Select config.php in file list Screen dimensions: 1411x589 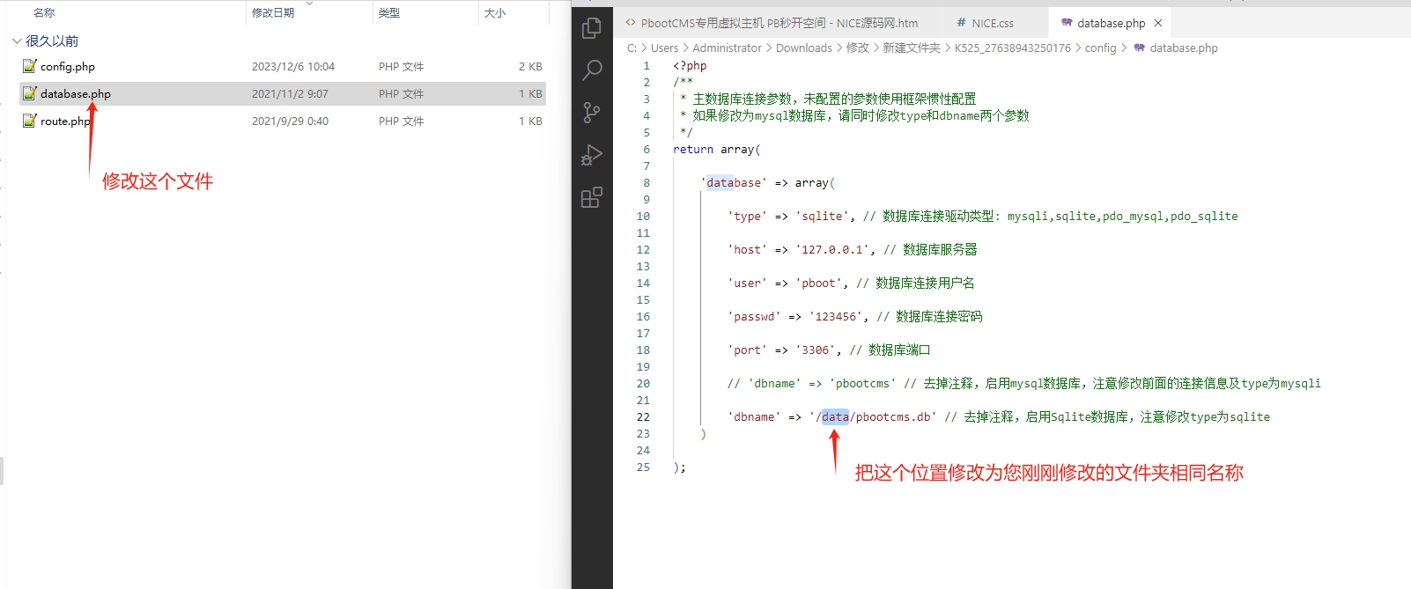tap(68, 66)
